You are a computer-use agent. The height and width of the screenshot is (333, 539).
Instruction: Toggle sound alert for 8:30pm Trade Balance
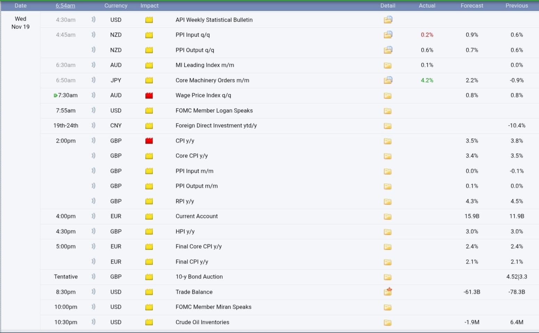coord(93,292)
